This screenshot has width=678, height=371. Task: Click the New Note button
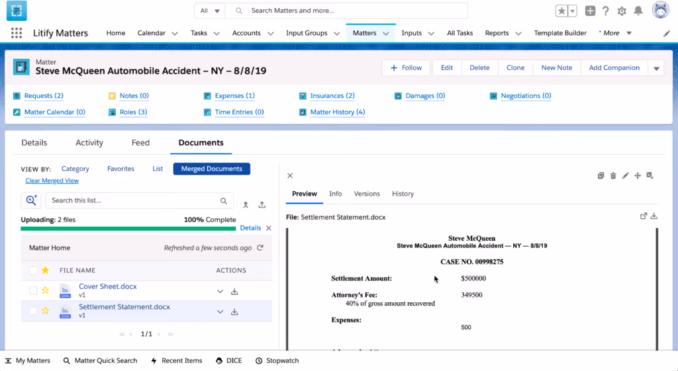[556, 68]
